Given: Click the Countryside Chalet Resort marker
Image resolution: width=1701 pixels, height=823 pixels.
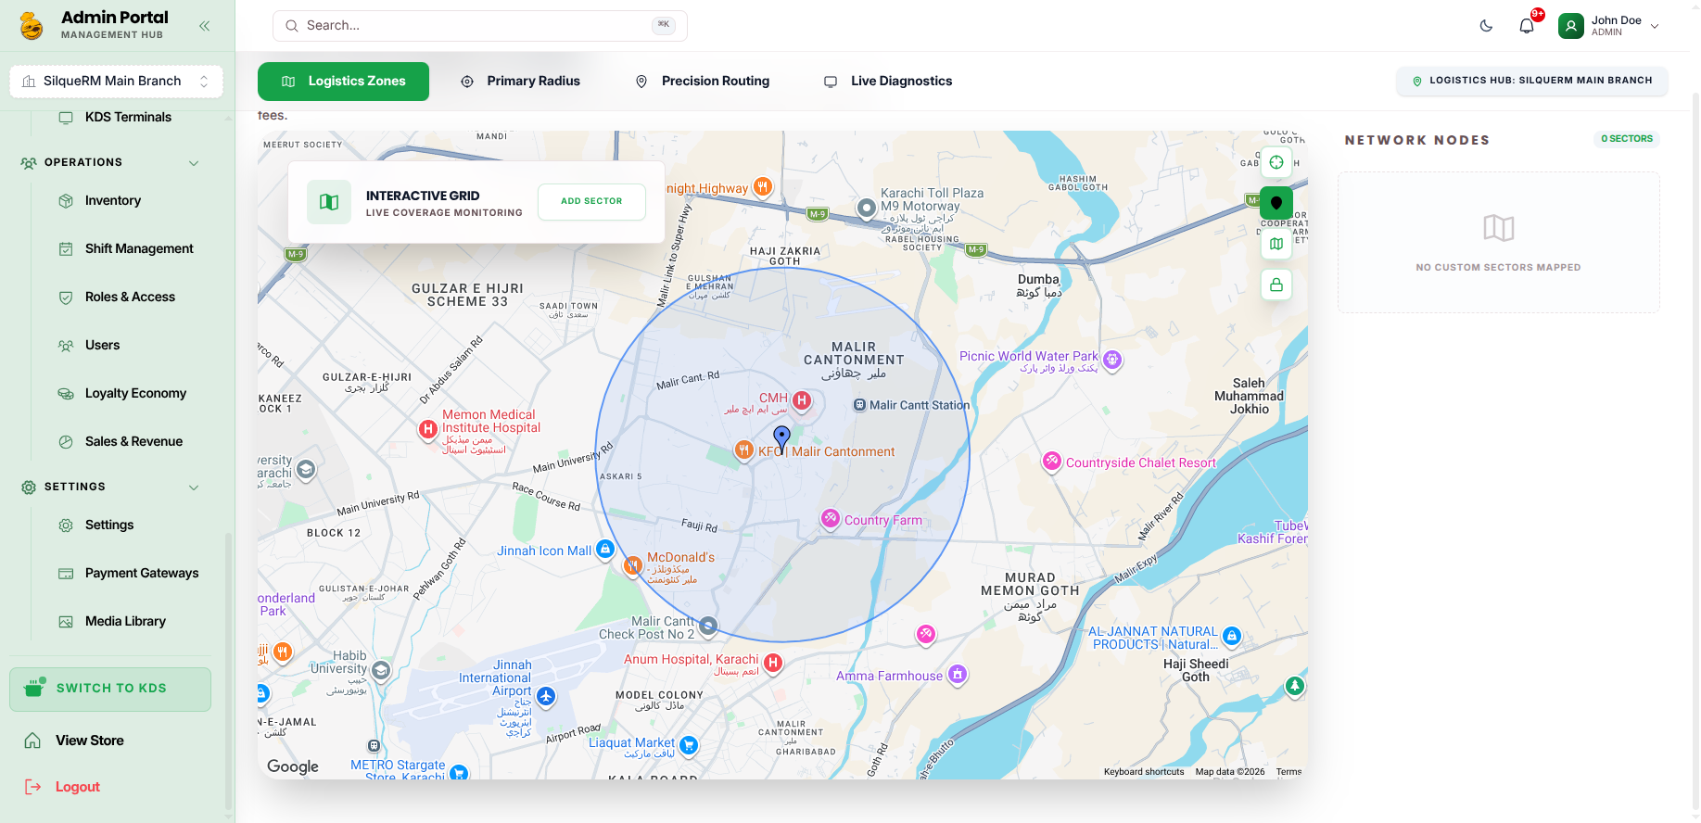Looking at the screenshot, I should pos(1051,461).
